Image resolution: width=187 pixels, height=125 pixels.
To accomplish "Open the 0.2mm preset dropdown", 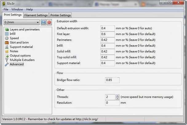I will (x=22, y=22).
